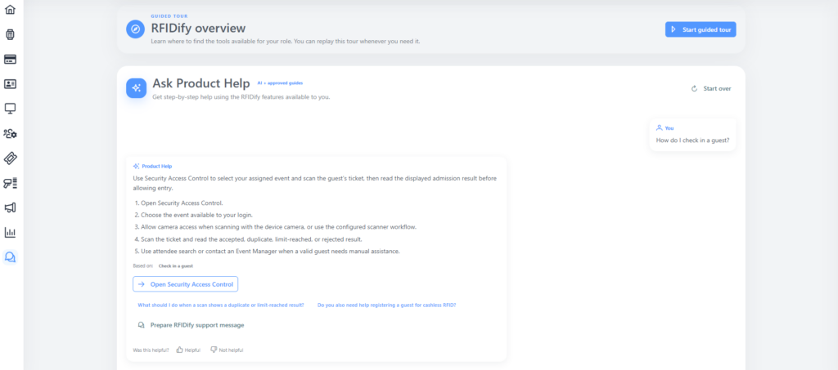Open the credit card icon in sidebar
The width and height of the screenshot is (838, 370).
(x=10, y=59)
